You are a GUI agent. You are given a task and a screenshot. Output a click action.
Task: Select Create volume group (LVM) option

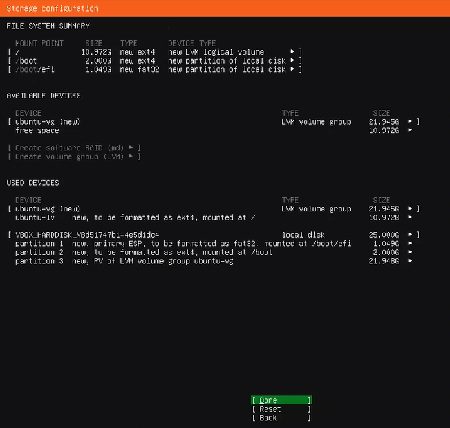tap(74, 157)
